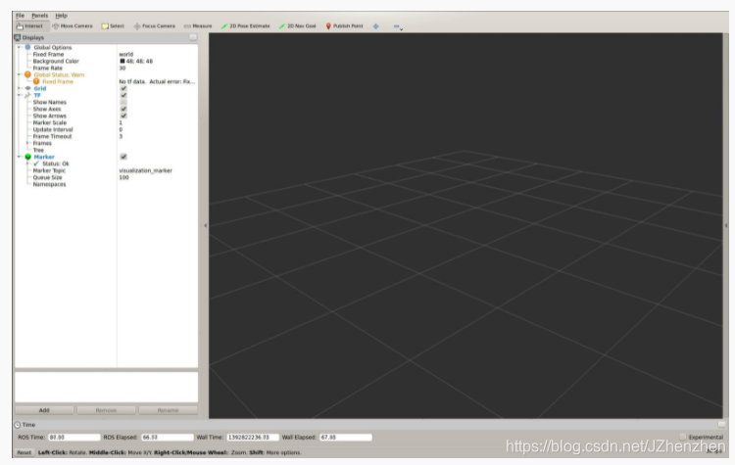Collapse the TF tree node

(x=20, y=95)
